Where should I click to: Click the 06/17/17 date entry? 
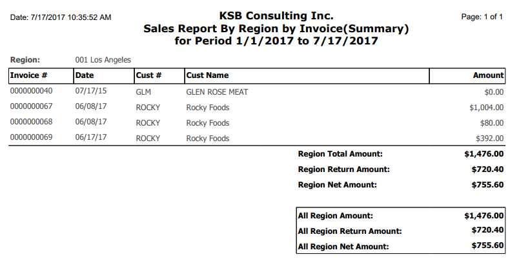[90, 137]
